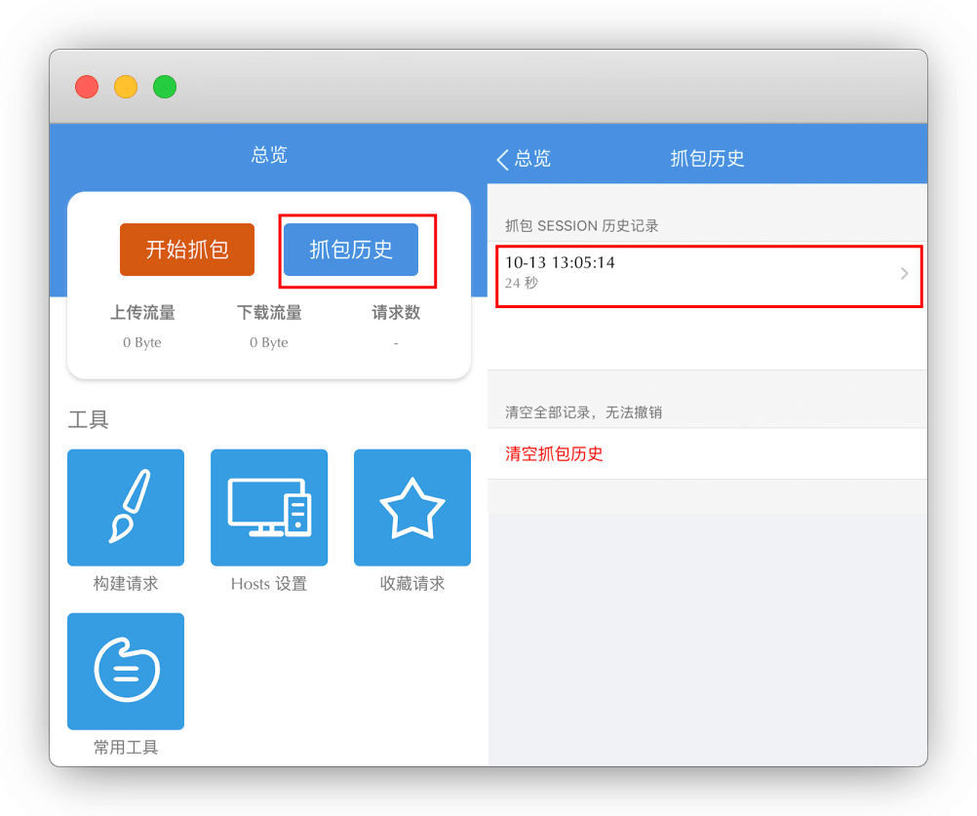Click the yellow minimize window button
Image resolution: width=977 pixels, height=816 pixels.
click(126, 87)
